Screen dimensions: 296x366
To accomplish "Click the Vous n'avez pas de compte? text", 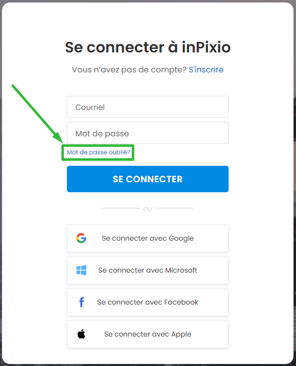I will pyautogui.click(x=129, y=69).
